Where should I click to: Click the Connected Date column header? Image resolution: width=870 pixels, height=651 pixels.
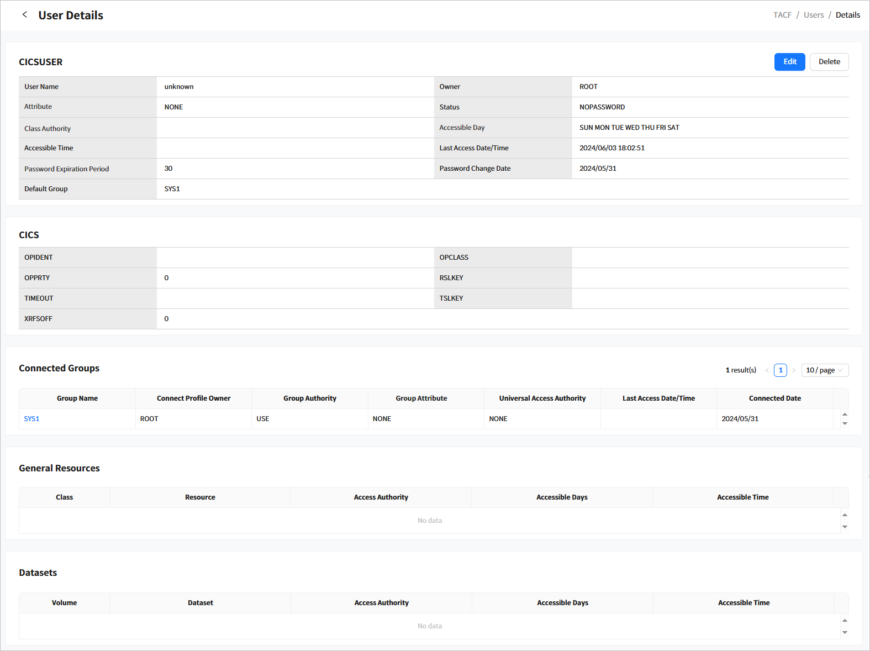point(774,398)
